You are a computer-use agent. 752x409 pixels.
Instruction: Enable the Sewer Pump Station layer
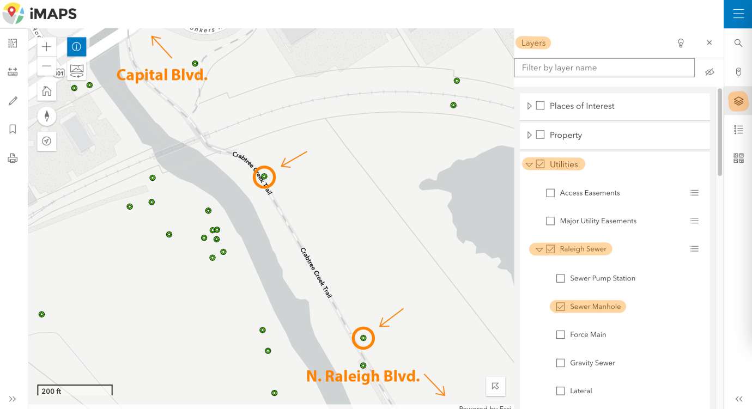click(560, 278)
